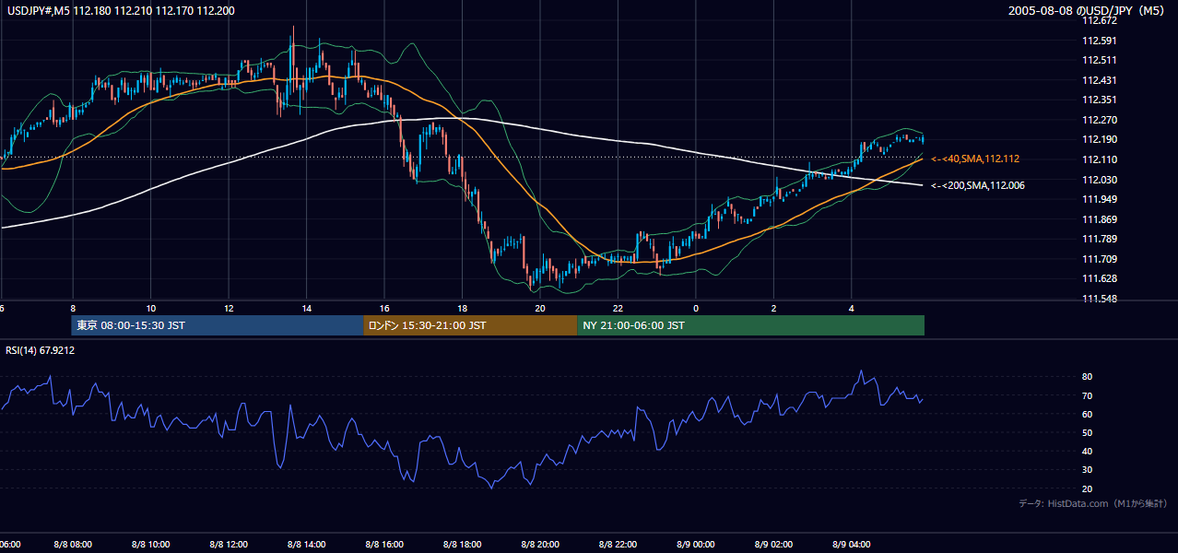
Task: Click the 112.190 price axis label
Action: tap(1099, 139)
